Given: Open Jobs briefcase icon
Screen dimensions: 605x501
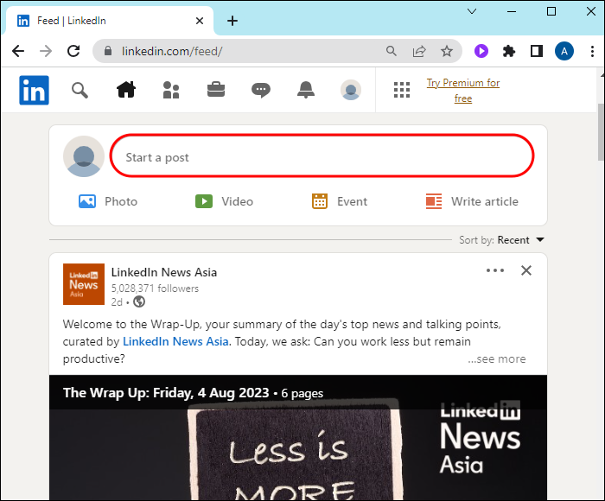Looking at the screenshot, I should (216, 90).
